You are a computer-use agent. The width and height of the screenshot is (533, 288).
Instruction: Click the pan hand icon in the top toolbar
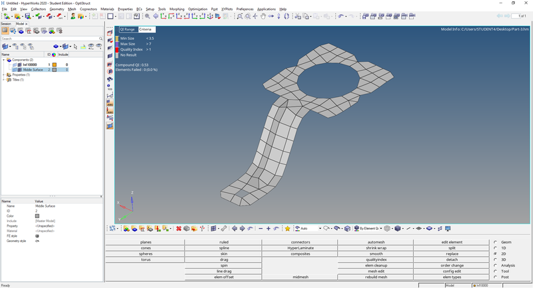click(x=265, y=16)
